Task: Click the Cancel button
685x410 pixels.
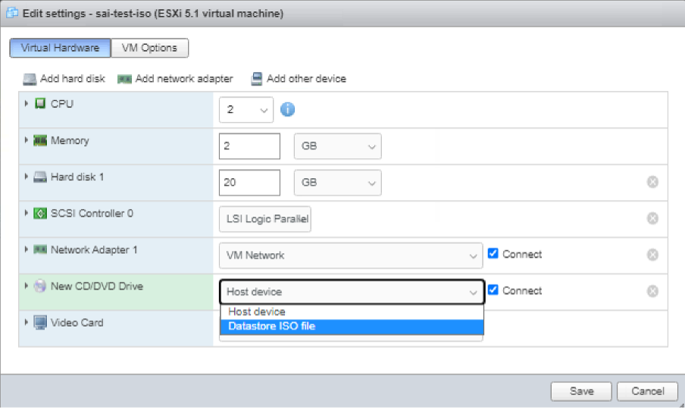Action: coord(647,391)
